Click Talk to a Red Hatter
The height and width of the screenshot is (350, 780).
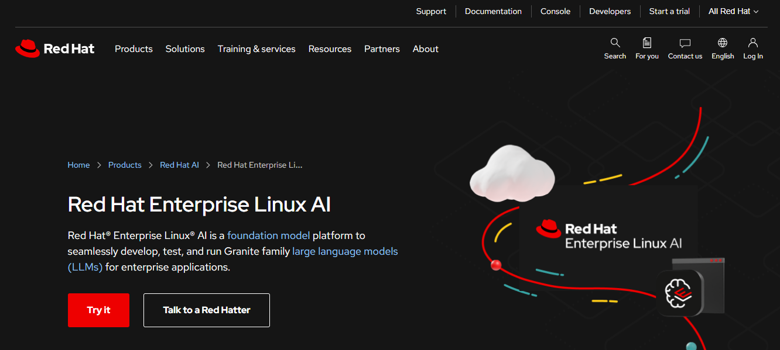[x=206, y=310]
